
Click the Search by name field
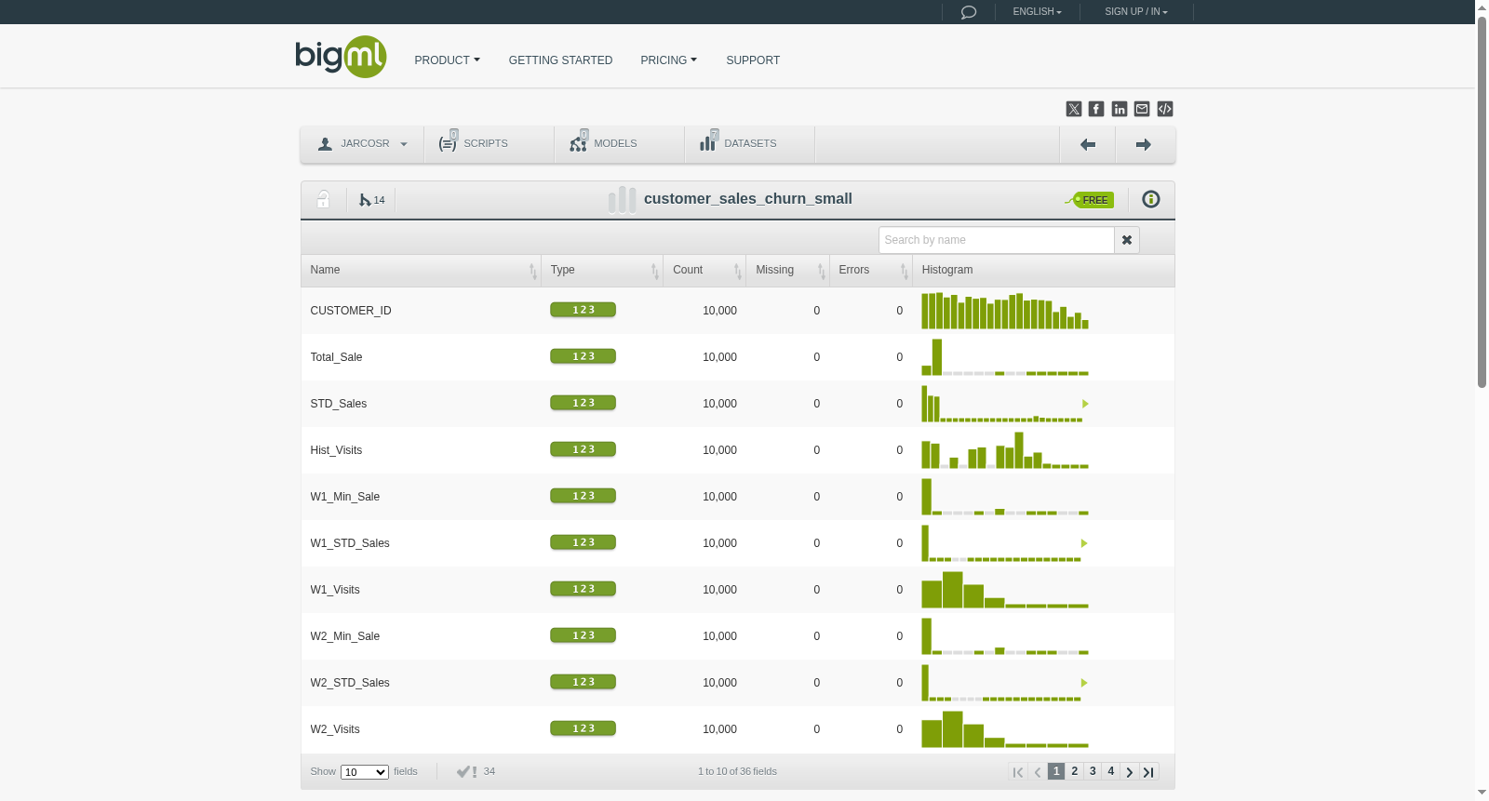(997, 240)
